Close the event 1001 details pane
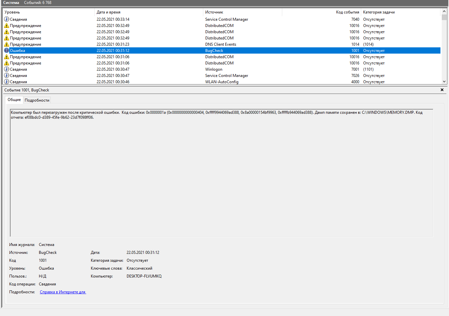This screenshot has width=449, height=316. click(442, 90)
